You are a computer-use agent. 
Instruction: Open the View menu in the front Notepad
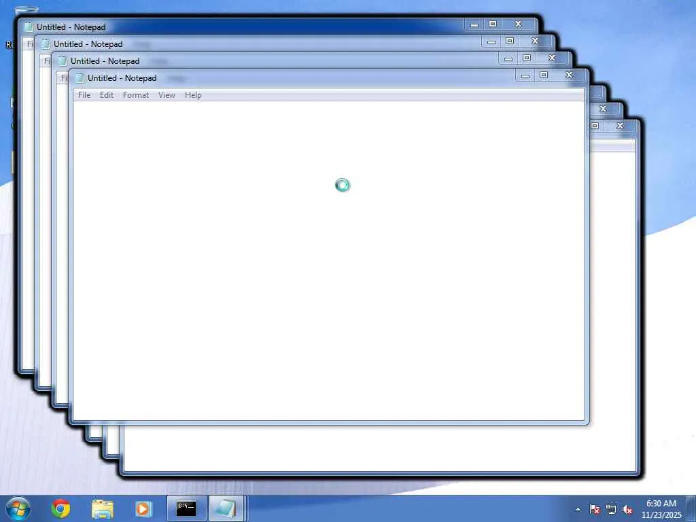point(167,95)
